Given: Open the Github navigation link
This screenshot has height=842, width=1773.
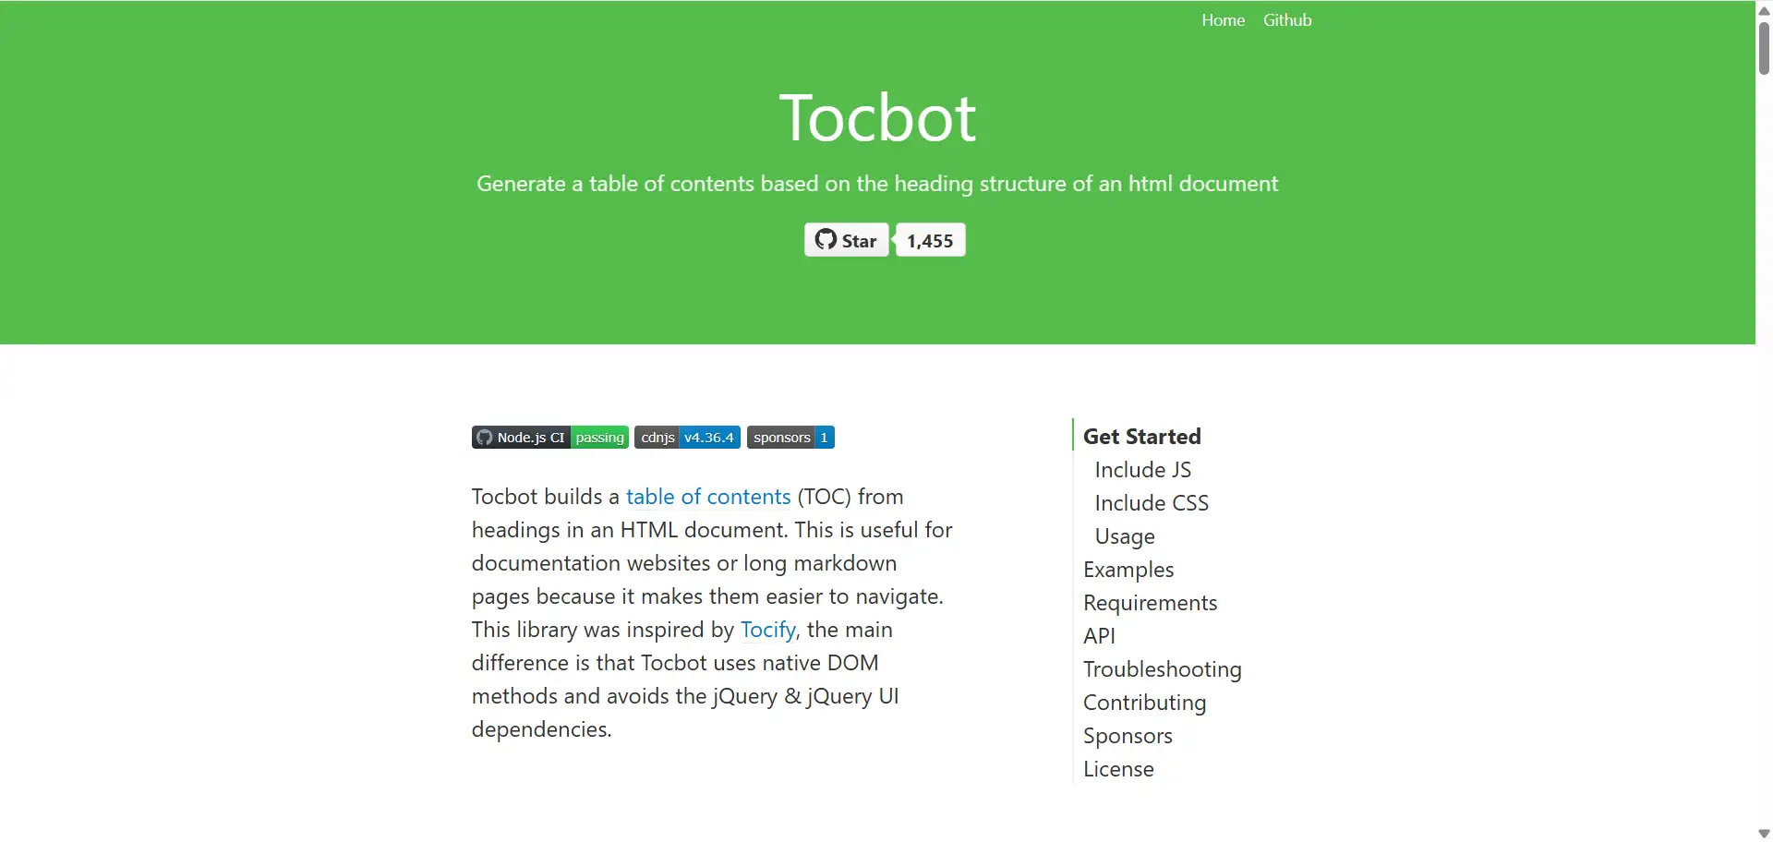Looking at the screenshot, I should coord(1287,20).
